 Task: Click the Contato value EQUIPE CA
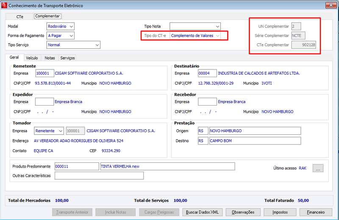pos(43,151)
